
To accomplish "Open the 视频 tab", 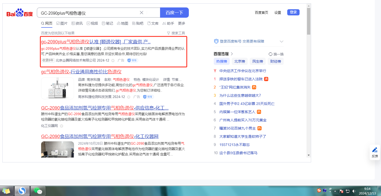I will 92,23.
